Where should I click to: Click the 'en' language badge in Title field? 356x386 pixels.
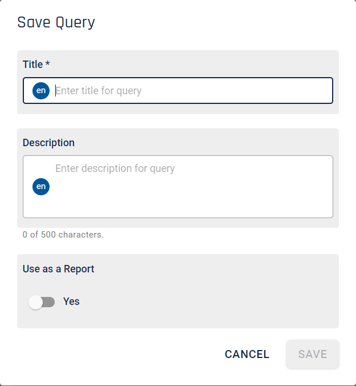point(41,91)
